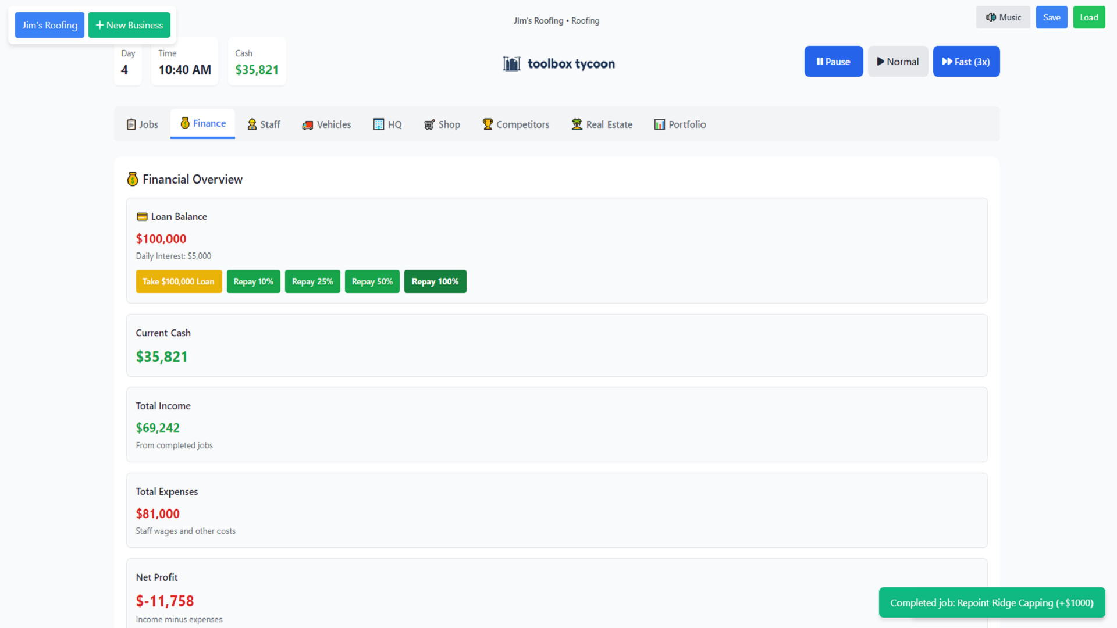Open Portfolio via its chart icon

coord(660,124)
